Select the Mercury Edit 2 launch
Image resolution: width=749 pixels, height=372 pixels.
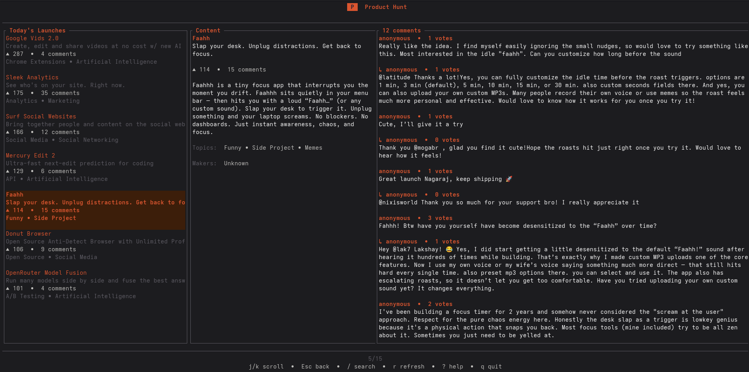(30, 156)
